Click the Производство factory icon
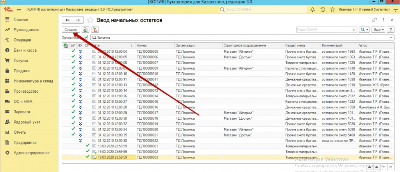400x172 pixels. (7, 91)
